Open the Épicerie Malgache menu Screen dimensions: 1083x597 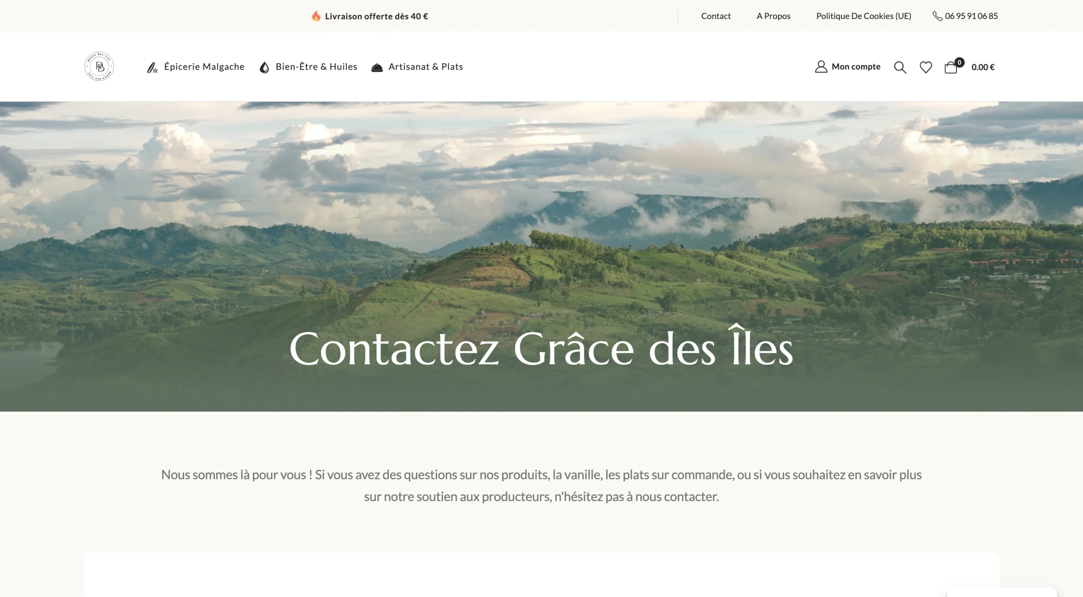point(204,67)
